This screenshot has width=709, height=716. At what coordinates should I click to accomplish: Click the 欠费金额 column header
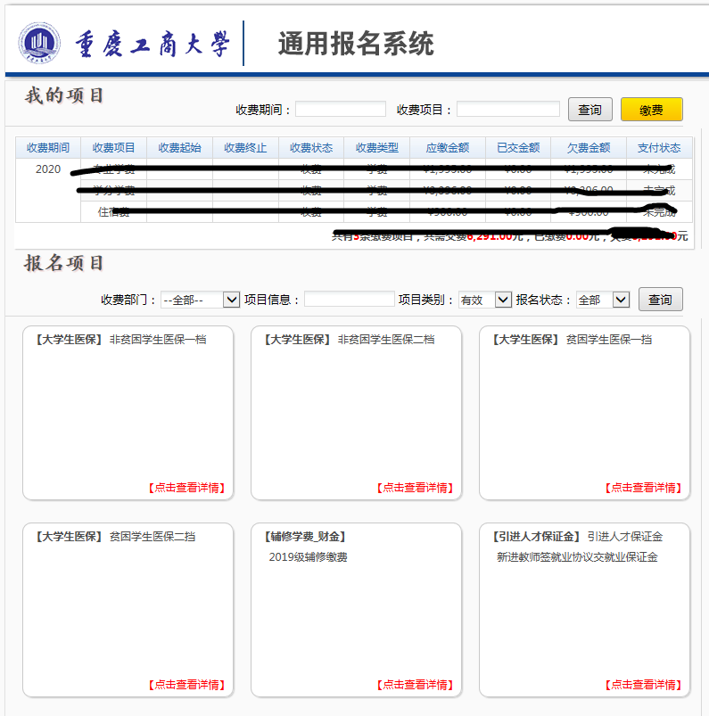(589, 148)
